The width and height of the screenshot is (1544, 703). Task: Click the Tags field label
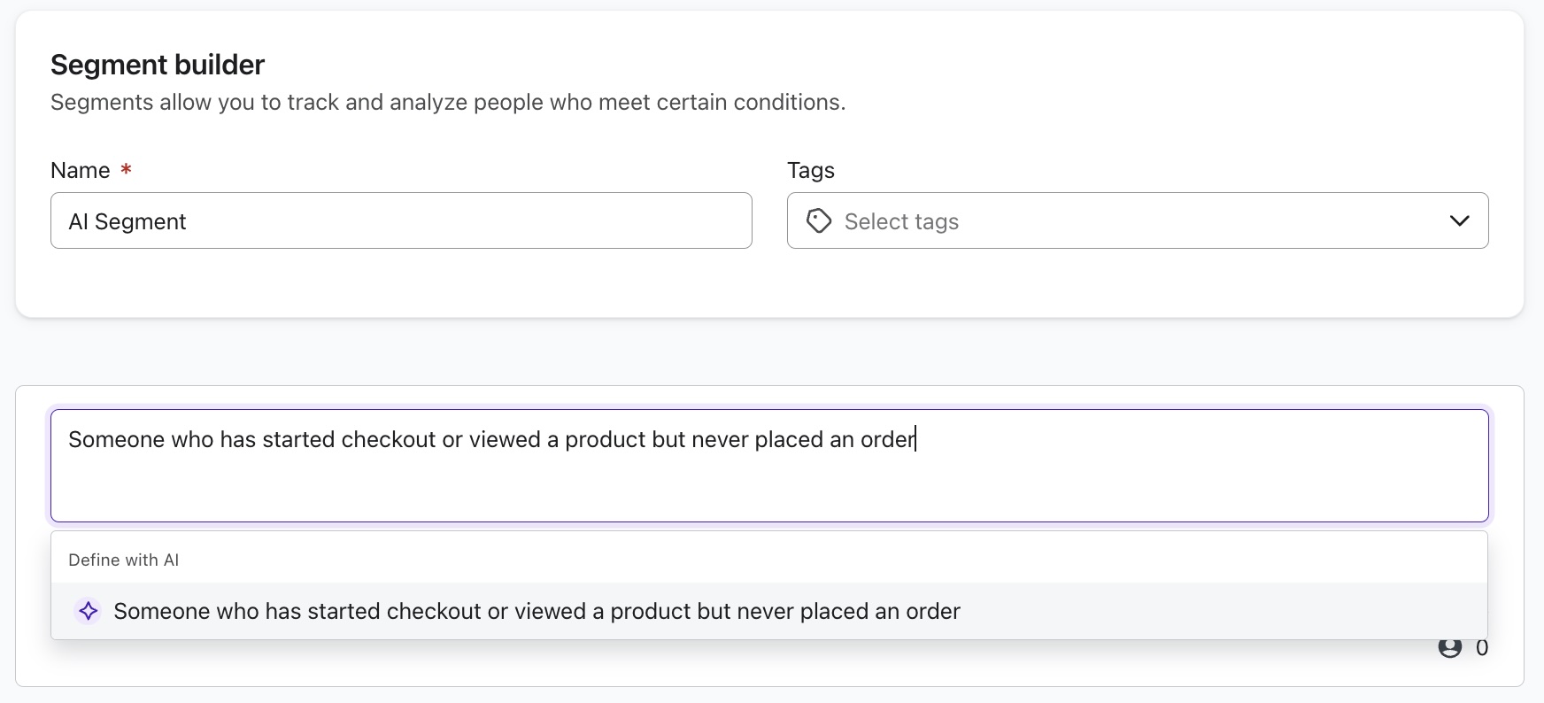pos(810,170)
